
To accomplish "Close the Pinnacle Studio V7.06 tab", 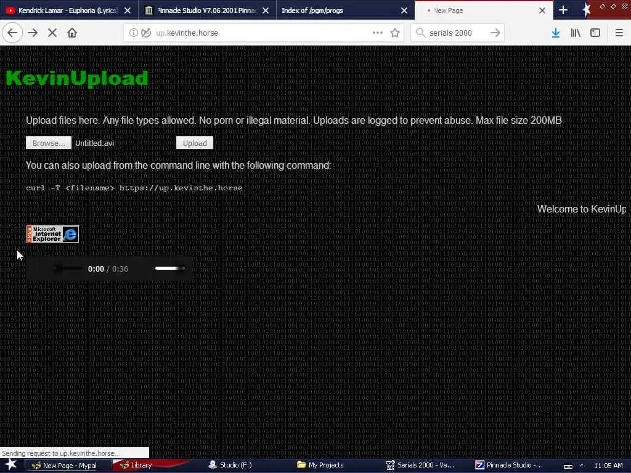I will pyautogui.click(x=266, y=10).
